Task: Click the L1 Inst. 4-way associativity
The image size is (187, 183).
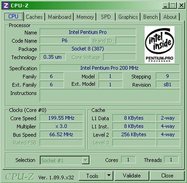Action: (168, 126)
